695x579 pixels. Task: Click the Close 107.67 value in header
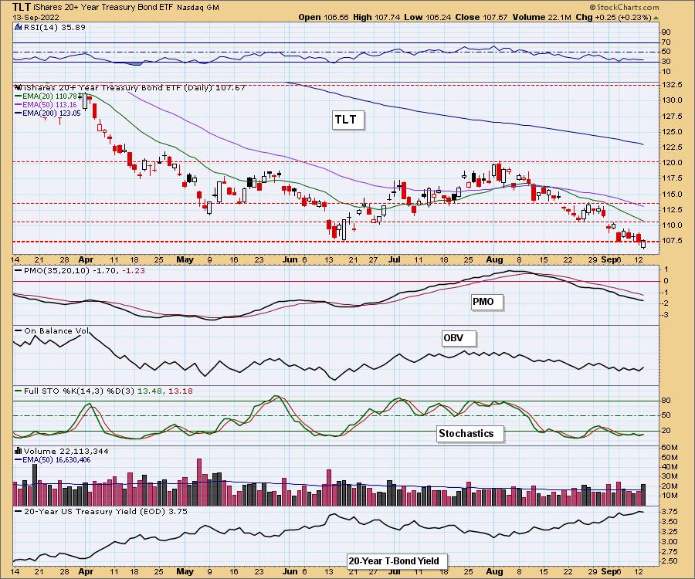tap(481, 17)
